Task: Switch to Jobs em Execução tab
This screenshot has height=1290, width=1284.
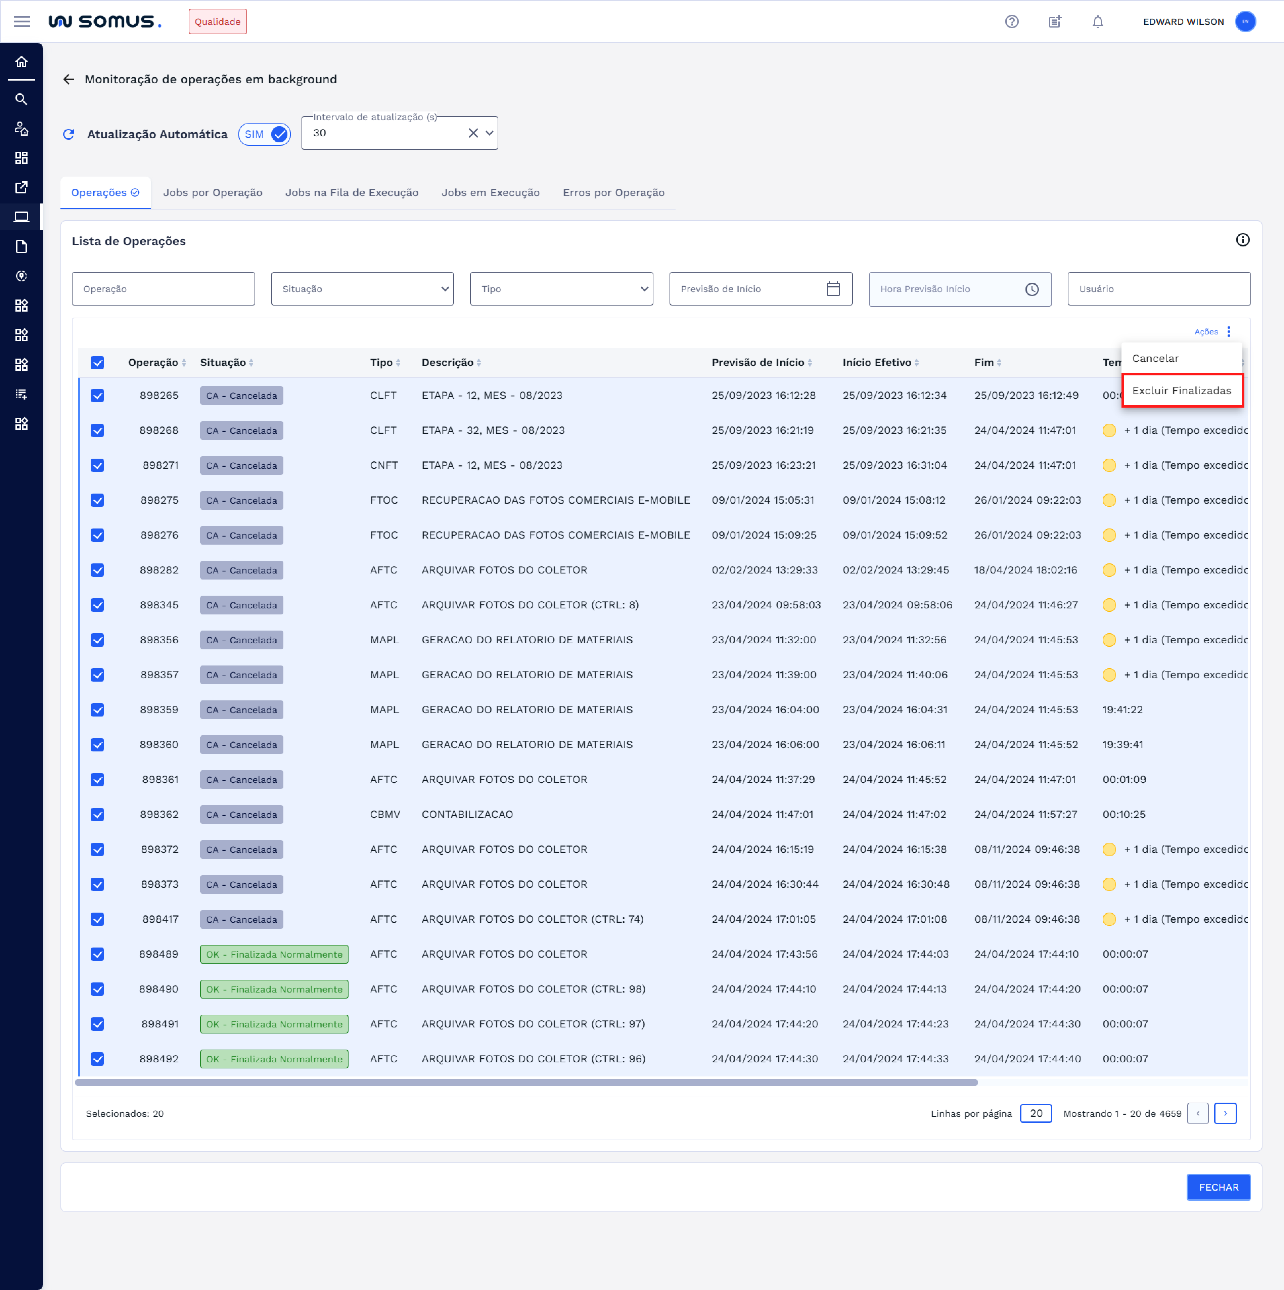Action: click(x=490, y=192)
